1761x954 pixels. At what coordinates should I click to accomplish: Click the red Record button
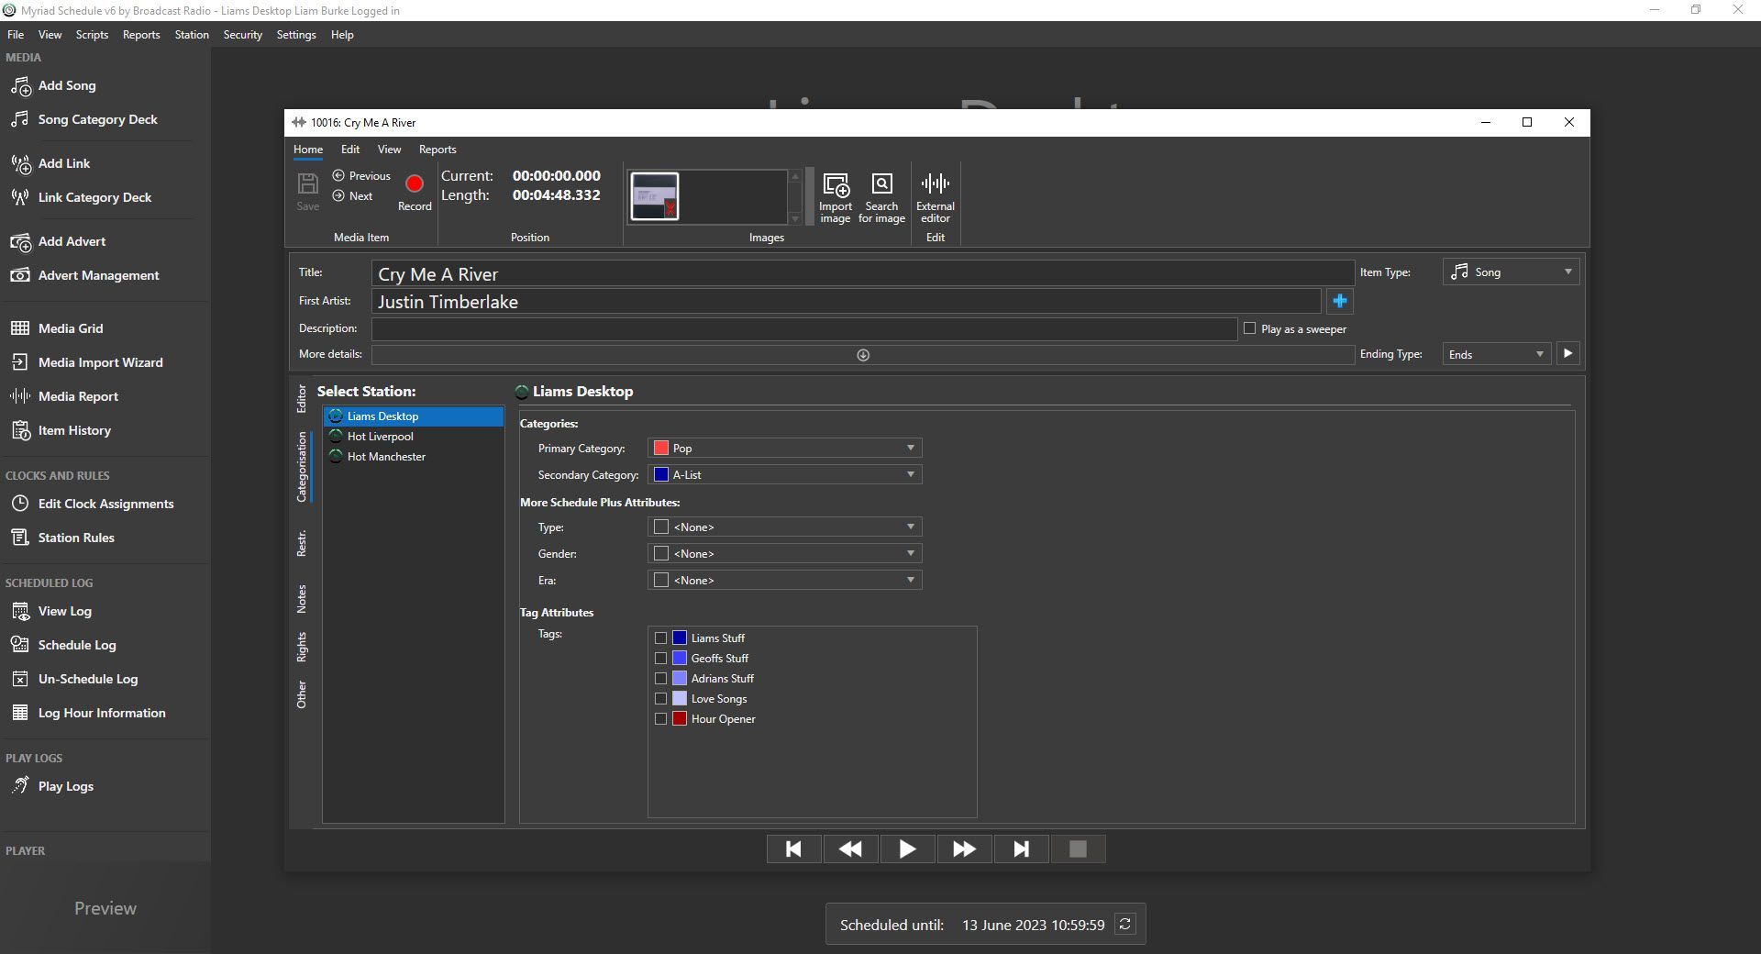coord(415,192)
